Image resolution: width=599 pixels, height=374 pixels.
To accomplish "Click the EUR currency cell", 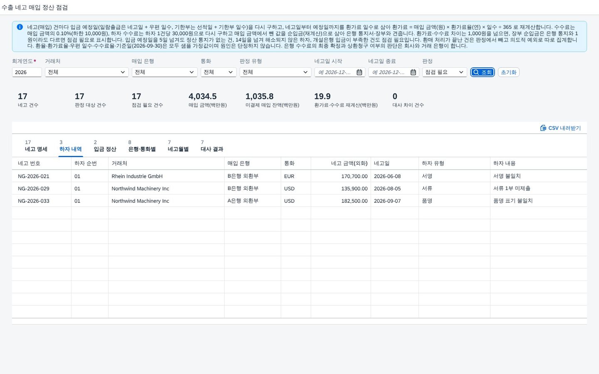I will (x=296, y=176).
